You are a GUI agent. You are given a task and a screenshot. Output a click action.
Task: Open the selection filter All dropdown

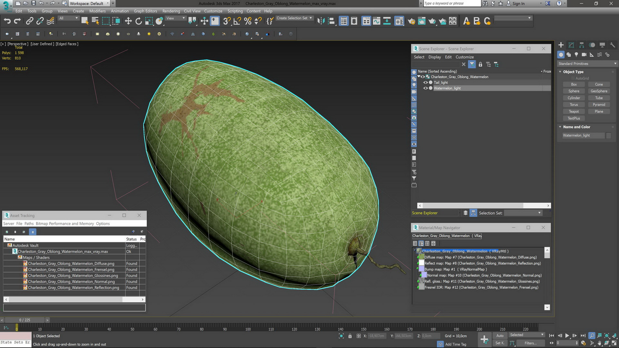point(69,18)
